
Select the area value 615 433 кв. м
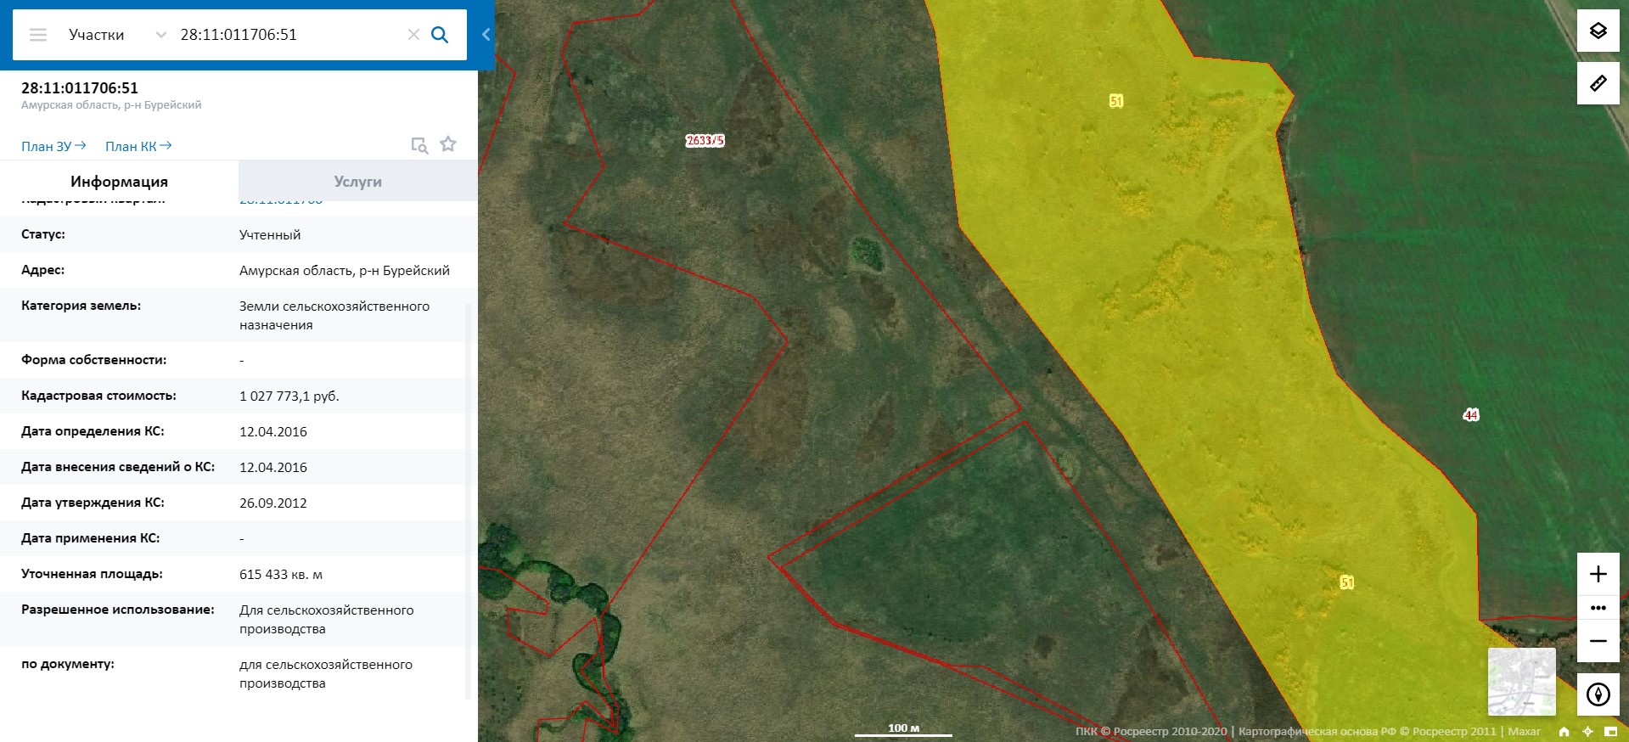281,574
